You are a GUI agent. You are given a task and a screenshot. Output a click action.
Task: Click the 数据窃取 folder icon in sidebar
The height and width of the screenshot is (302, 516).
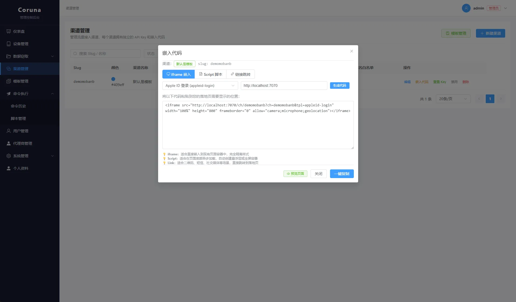9,56
